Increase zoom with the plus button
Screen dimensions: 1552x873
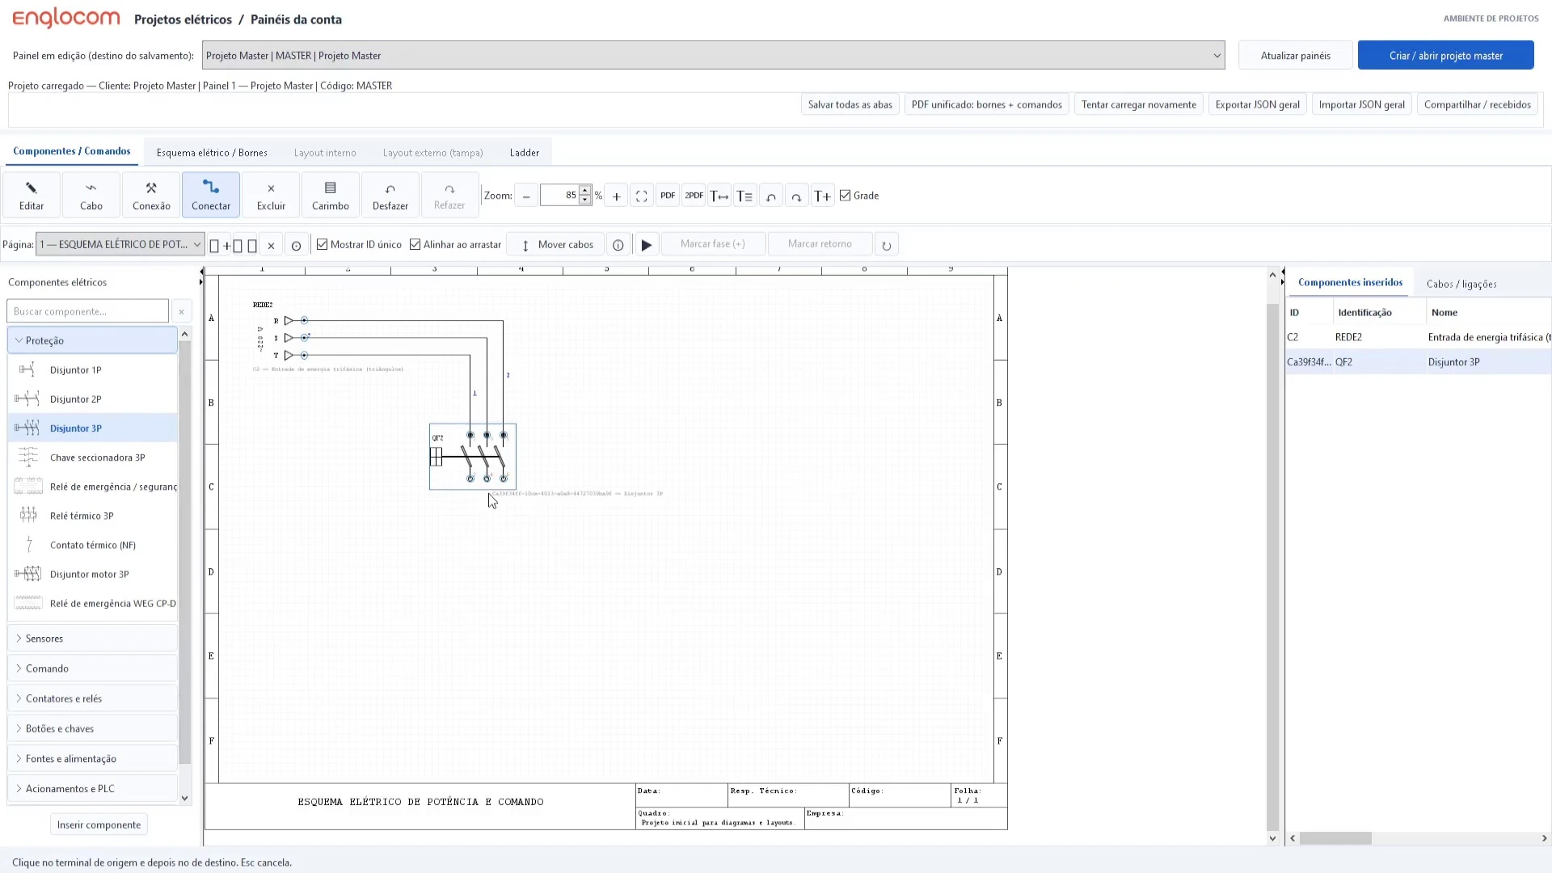pos(617,196)
